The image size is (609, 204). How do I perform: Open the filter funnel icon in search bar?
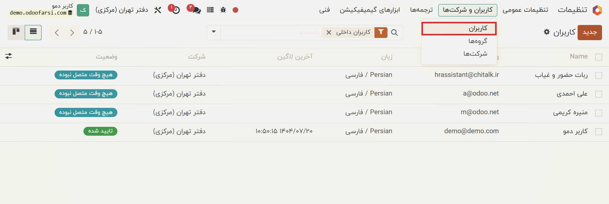point(381,32)
